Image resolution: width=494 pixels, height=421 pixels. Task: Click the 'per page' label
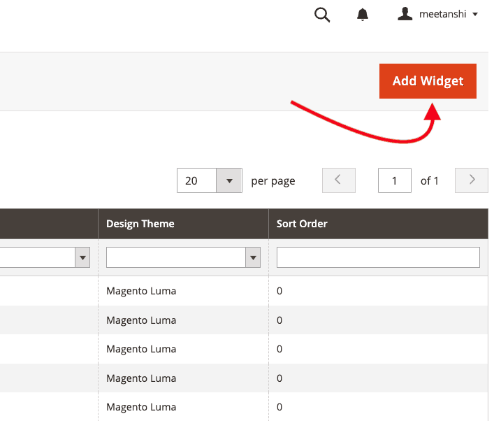pos(273,181)
